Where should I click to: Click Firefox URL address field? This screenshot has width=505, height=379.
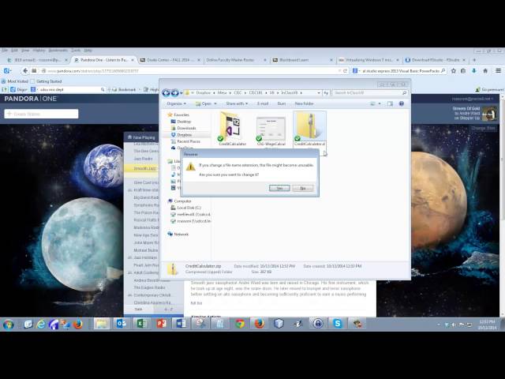(192, 71)
